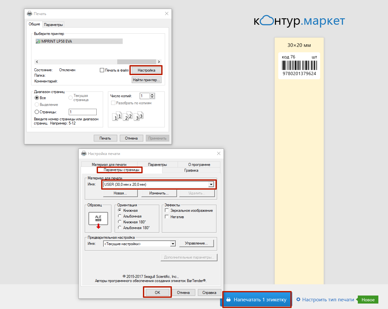Click the pages range input field
This screenshot has width=388, height=309.
pos(83,112)
